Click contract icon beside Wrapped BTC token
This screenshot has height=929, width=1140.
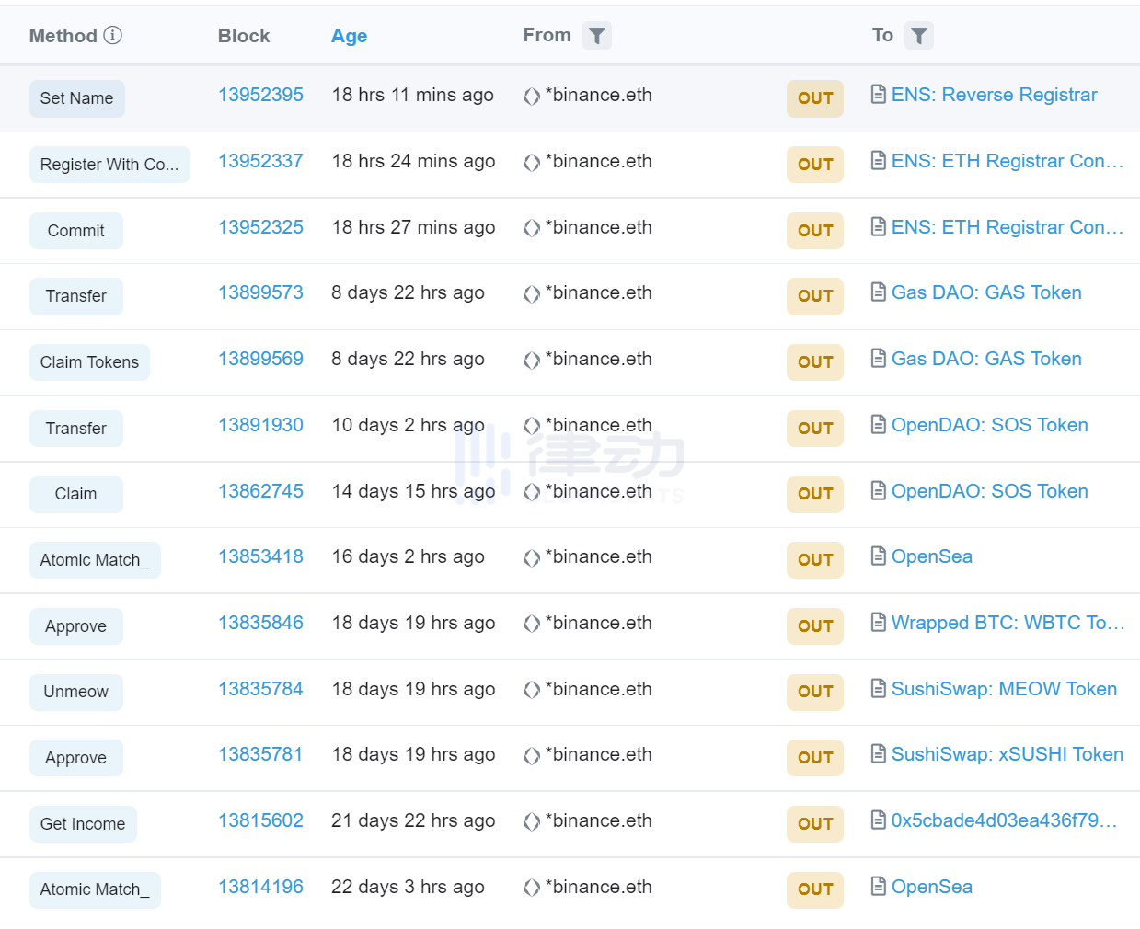[879, 623]
